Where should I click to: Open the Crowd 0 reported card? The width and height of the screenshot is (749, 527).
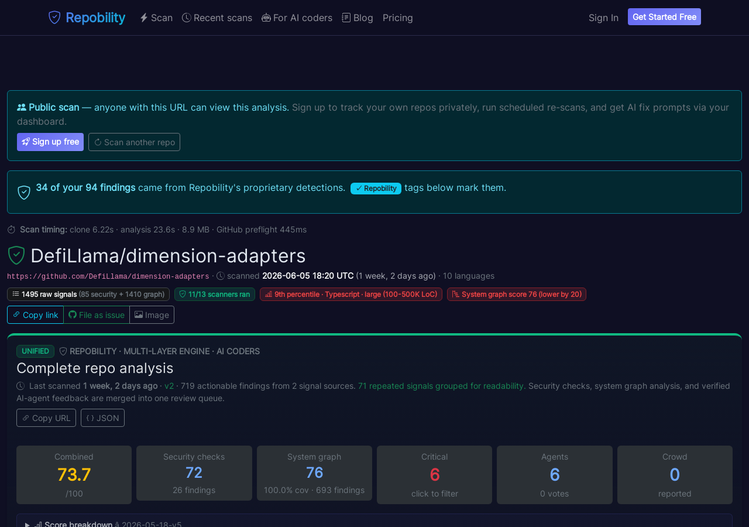[675, 475]
